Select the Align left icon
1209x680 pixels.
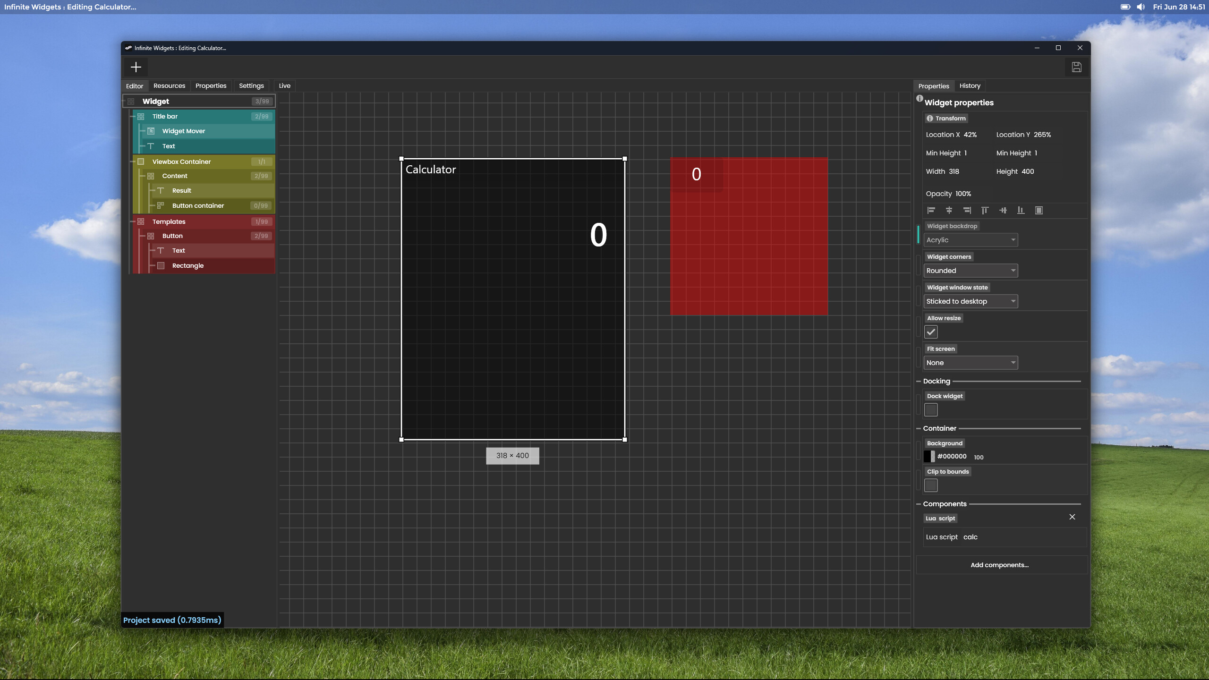point(931,210)
